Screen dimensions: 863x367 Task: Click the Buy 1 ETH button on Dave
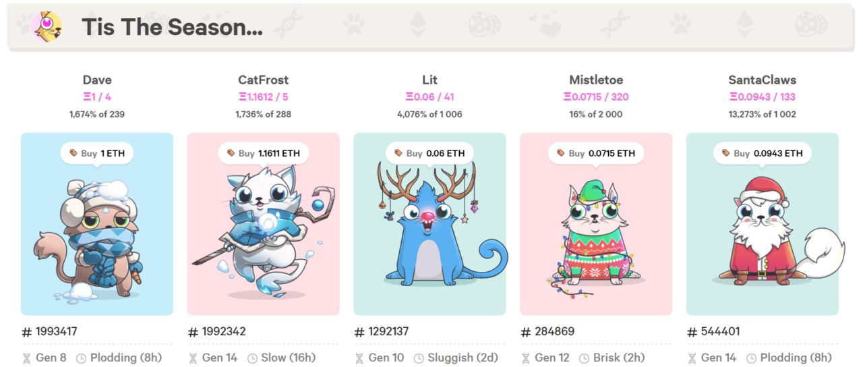click(x=96, y=153)
